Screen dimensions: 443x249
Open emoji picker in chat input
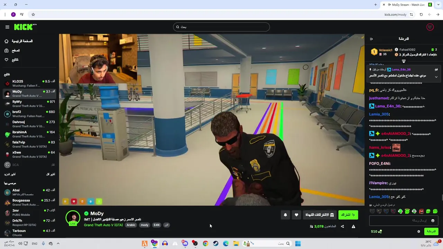click(433, 220)
